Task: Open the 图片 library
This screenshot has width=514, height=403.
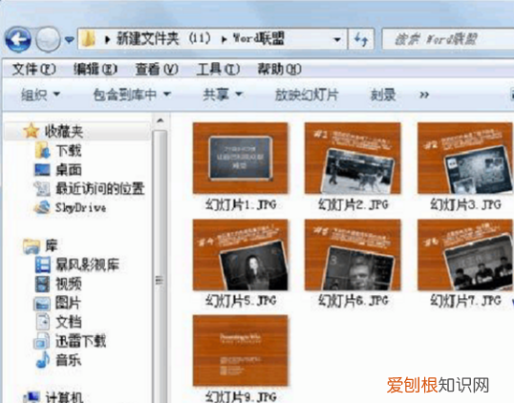Action: click(x=68, y=303)
